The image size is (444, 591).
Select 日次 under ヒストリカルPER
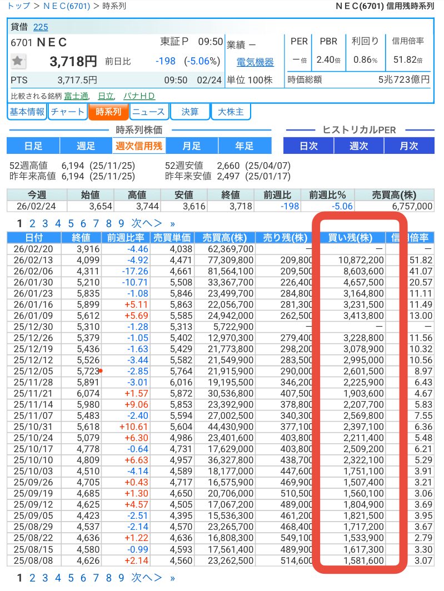coord(308,146)
